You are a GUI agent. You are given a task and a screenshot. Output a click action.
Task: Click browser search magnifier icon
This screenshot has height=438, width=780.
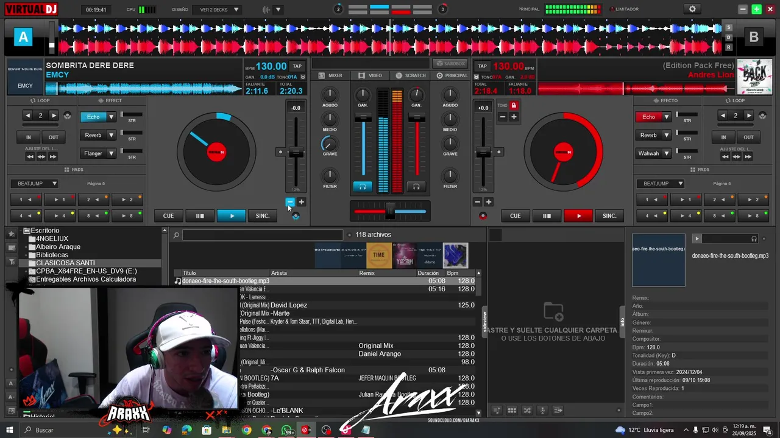click(x=176, y=235)
